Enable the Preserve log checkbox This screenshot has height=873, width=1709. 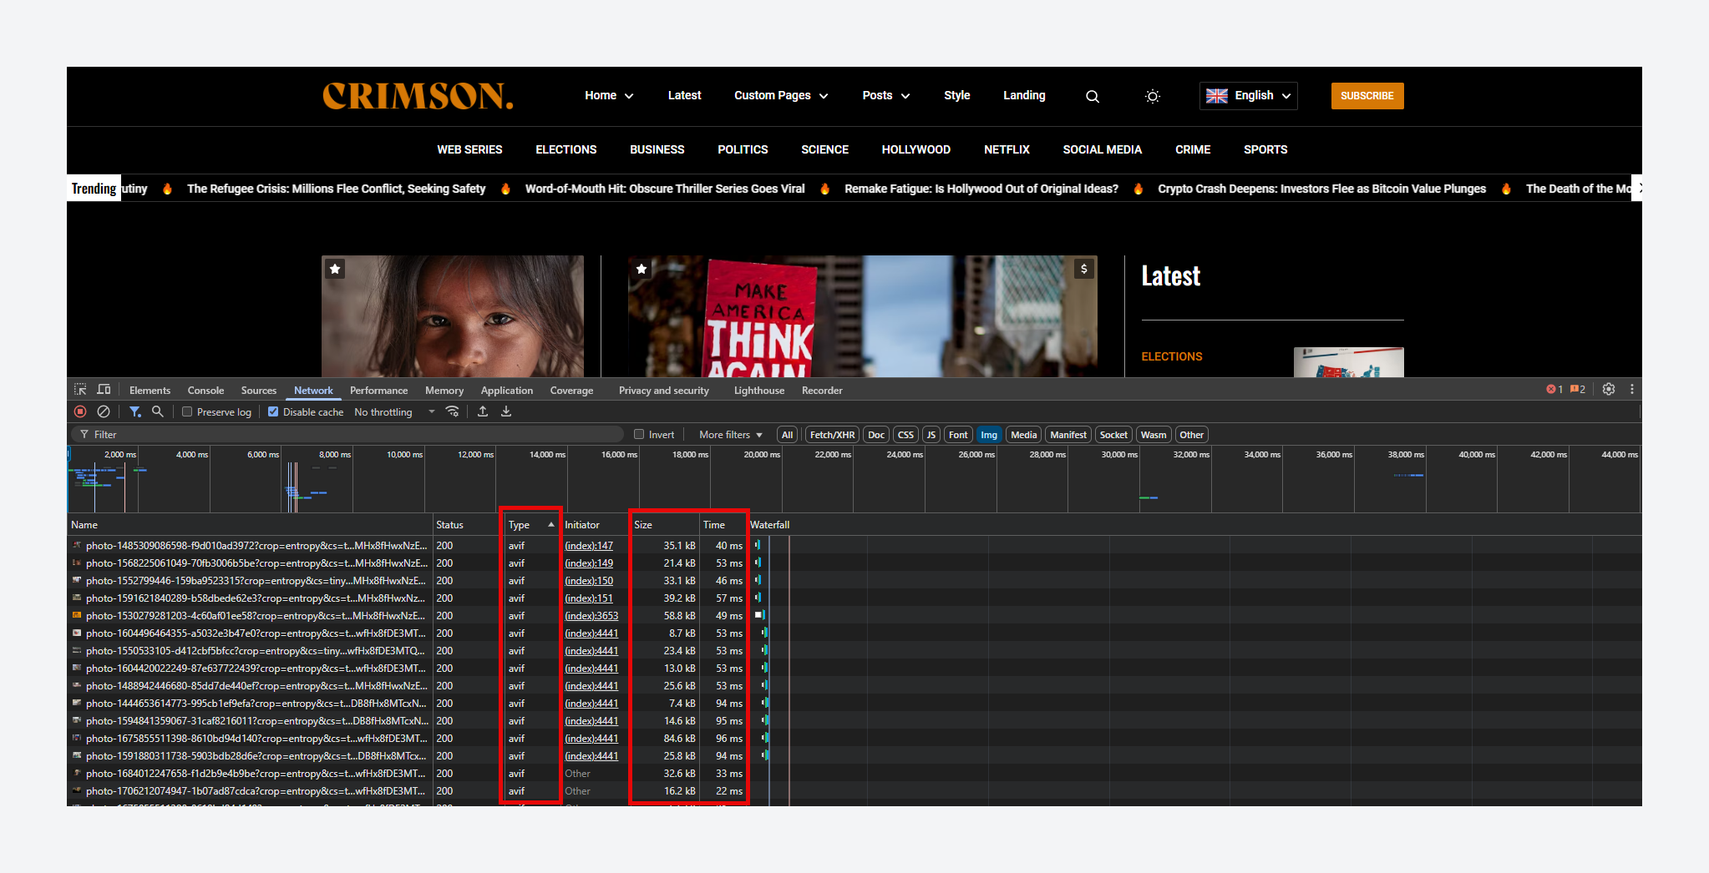pos(187,411)
